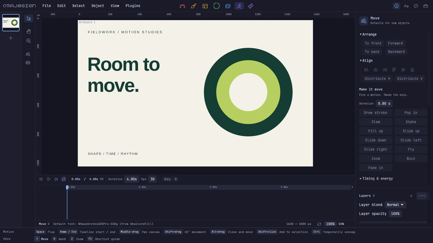The width and height of the screenshot is (433, 243).
Task: Select the Artboard 1 thumbnail
Action: [x=11, y=23]
